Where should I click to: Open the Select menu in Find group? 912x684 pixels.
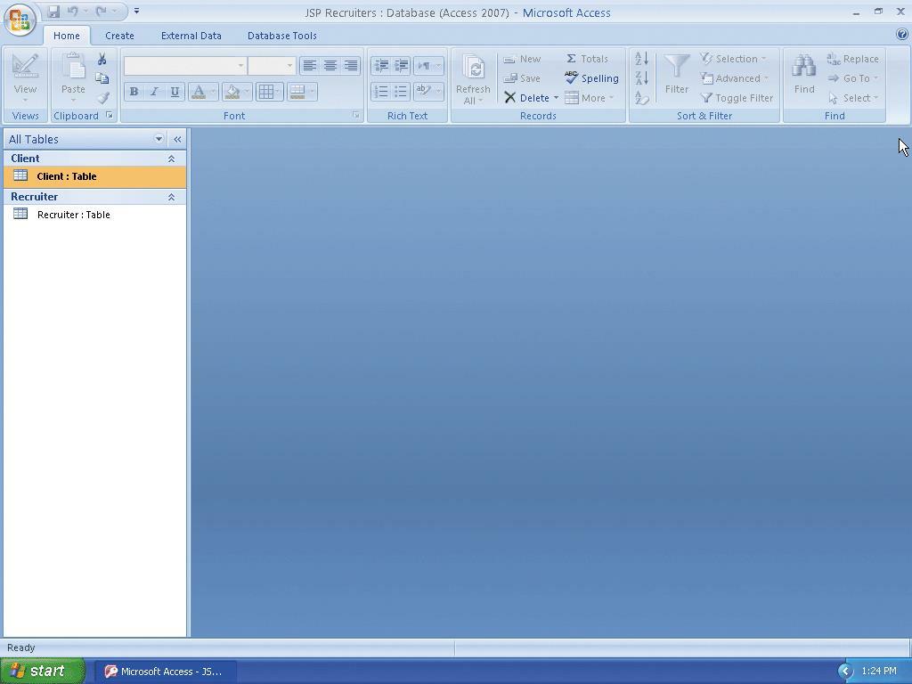(x=853, y=98)
